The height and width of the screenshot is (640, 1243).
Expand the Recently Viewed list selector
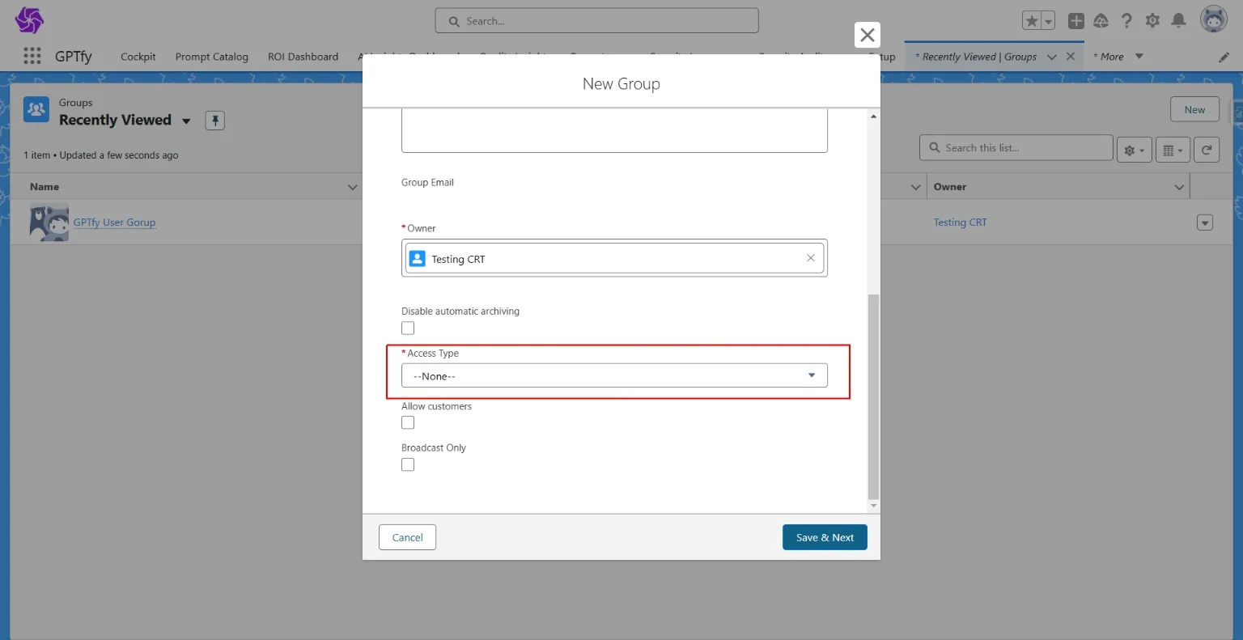(x=186, y=121)
